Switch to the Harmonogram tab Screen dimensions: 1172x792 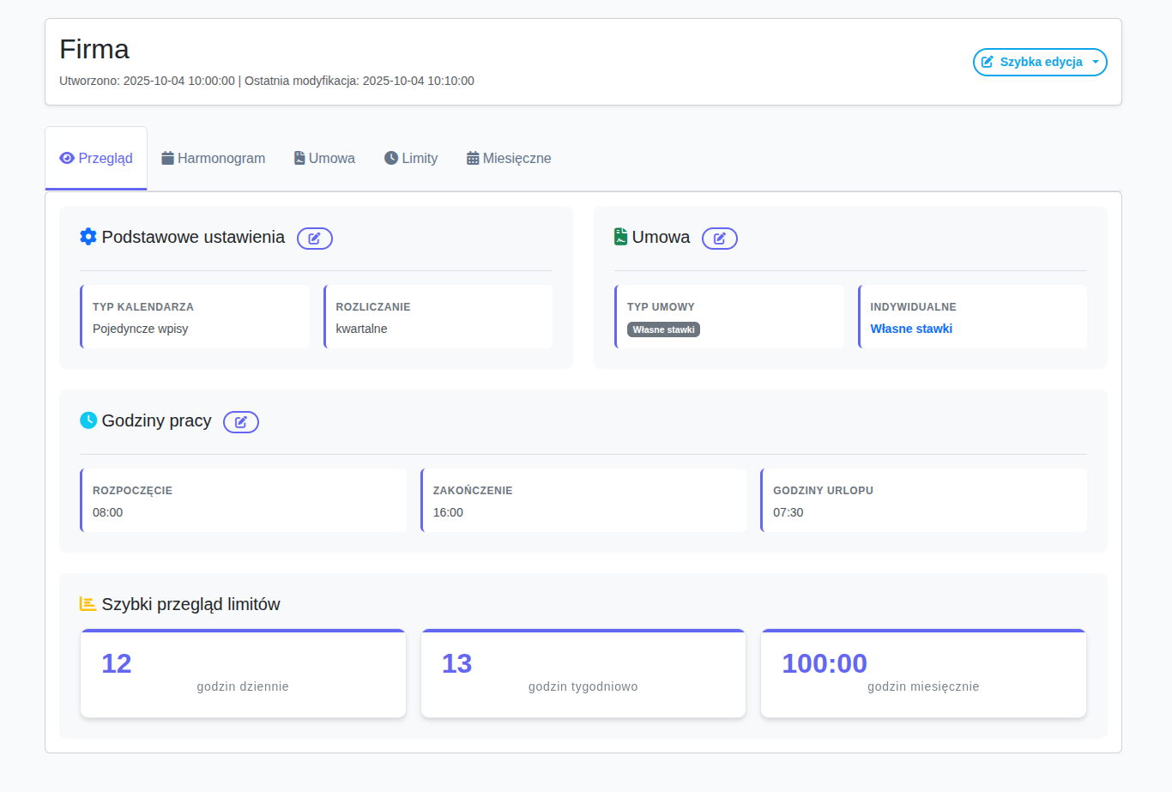(x=214, y=159)
